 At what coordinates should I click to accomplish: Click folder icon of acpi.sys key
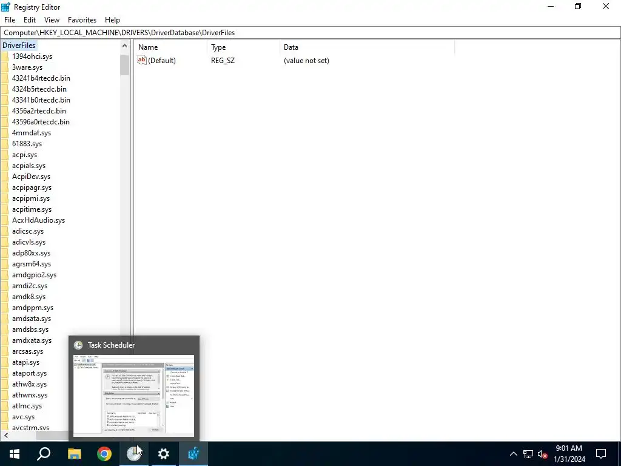(5, 155)
